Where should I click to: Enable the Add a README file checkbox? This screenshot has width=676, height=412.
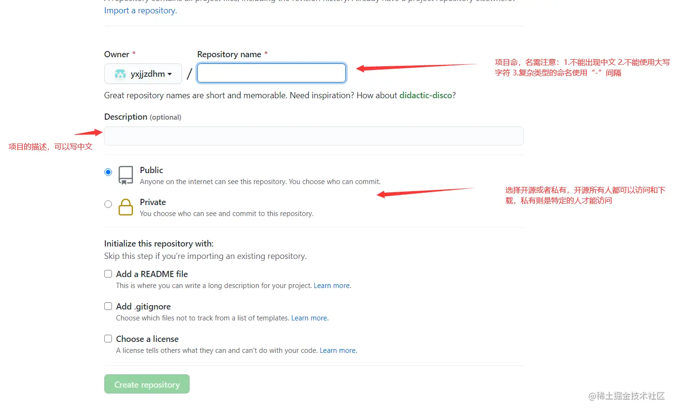pos(108,274)
